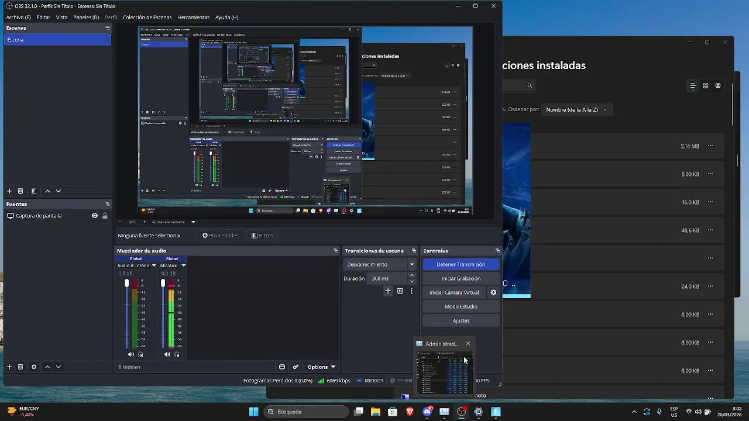
Task: Click the Windows Start button
Action: (253, 412)
